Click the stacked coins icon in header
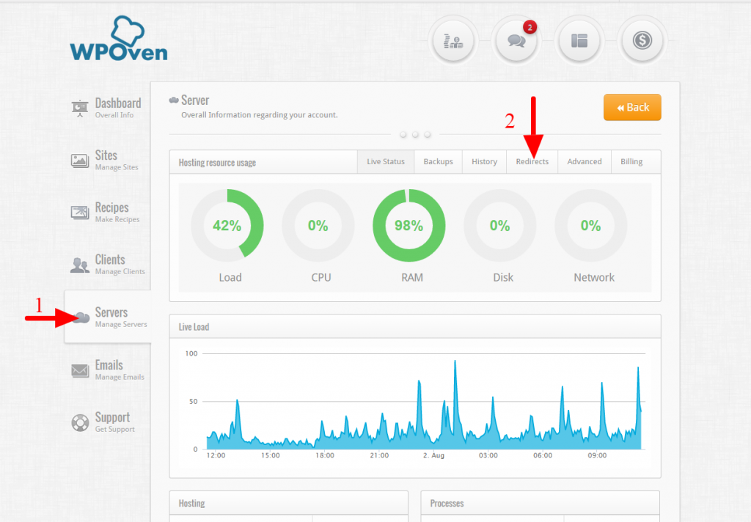Screen dimensions: 751x522 pos(453,40)
